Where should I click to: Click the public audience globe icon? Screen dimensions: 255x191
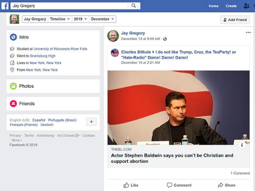pos(165,39)
